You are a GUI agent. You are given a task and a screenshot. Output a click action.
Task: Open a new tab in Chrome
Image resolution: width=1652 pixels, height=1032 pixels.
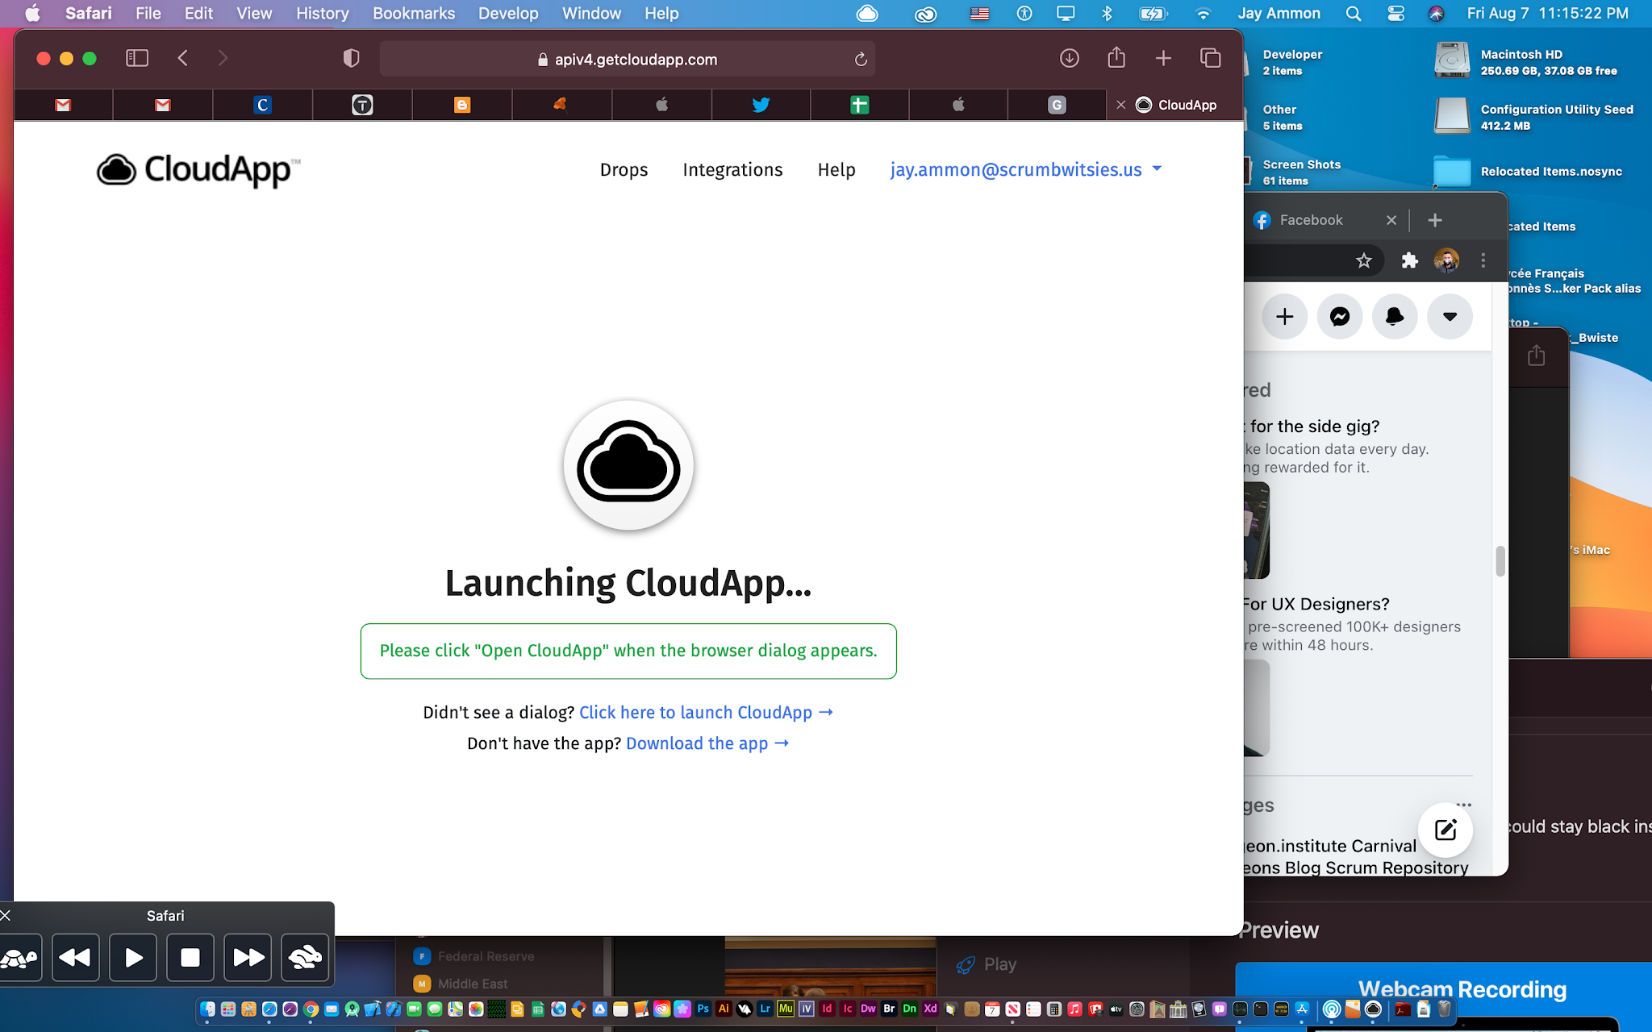tap(1435, 220)
